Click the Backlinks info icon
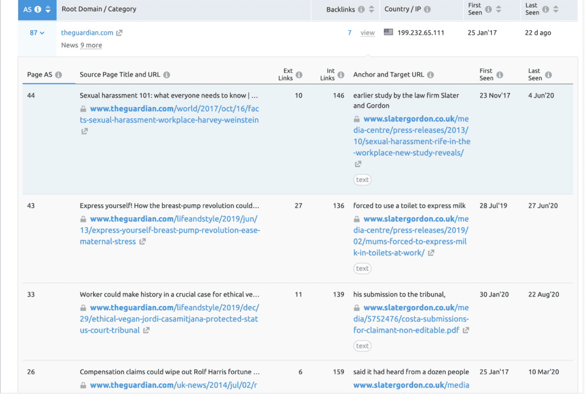585x394 pixels. 361,9
